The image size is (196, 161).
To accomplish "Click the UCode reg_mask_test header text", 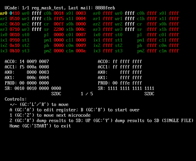I will [34, 8].
